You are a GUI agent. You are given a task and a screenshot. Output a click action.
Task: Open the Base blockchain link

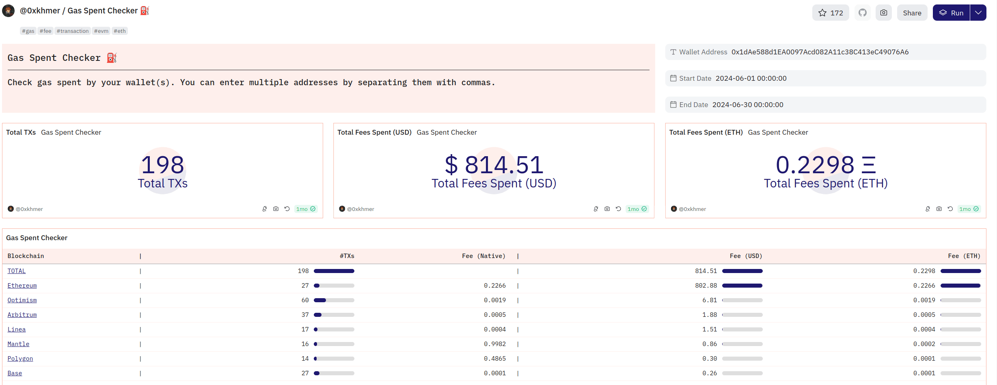[x=15, y=373]
